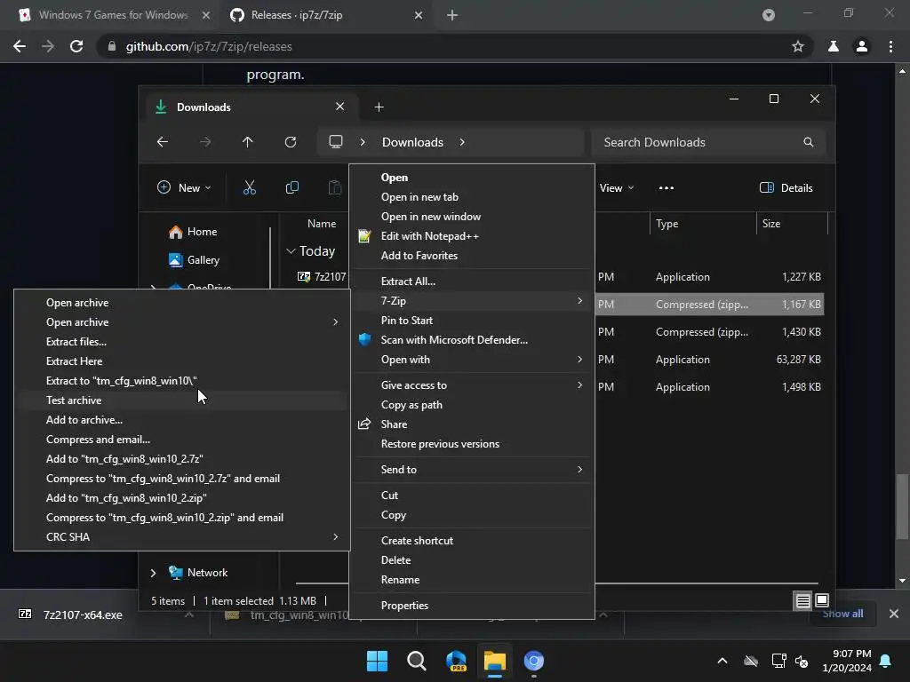910x682 pixels.
Task: Switch to large thumbnails view icon in status bar
Action: pyautogui.click(x=822, y=601)
